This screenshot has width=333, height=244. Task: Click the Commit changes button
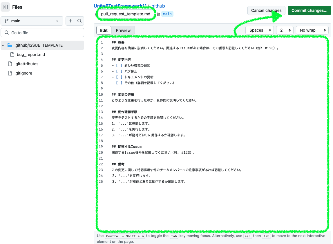click(x=309, y=10)
